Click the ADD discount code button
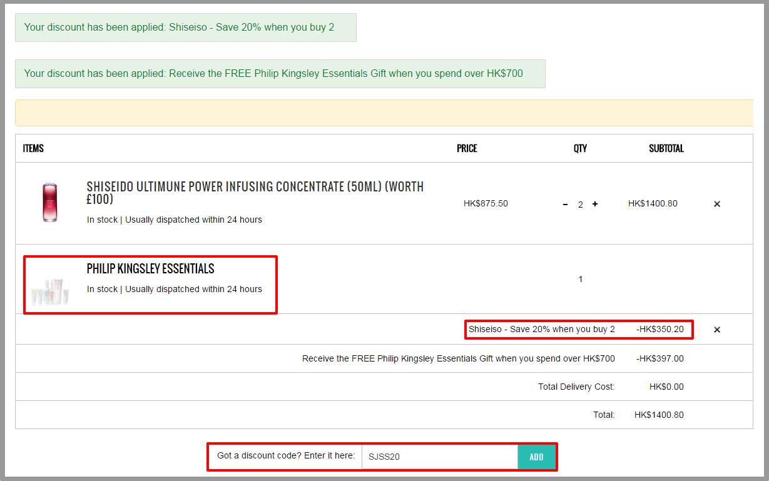This screenshot has height=481, width=769. [536, 457]
